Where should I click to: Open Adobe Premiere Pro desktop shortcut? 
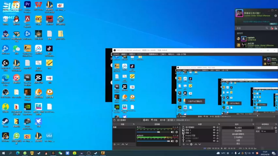point(27,7)
